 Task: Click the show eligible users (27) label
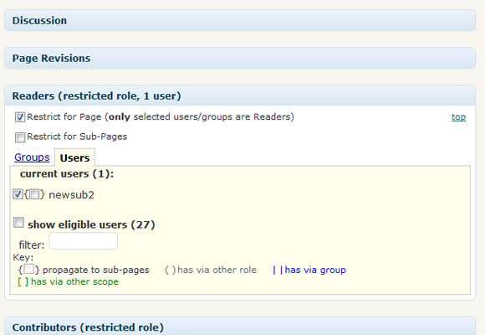click(x=91, y=224)
